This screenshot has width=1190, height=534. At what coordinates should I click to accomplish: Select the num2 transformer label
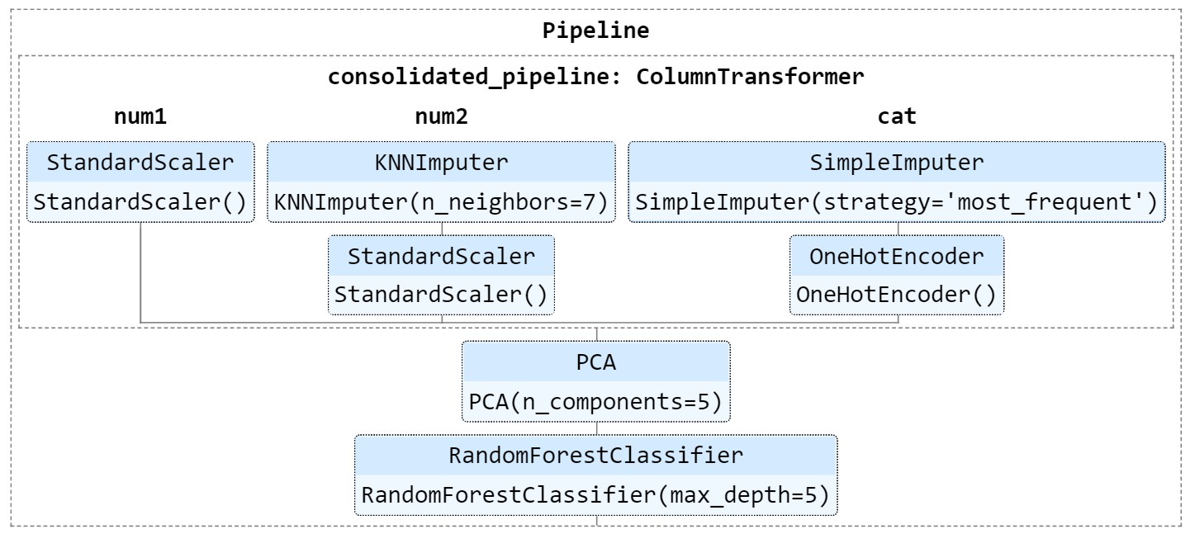coord(441,116)
